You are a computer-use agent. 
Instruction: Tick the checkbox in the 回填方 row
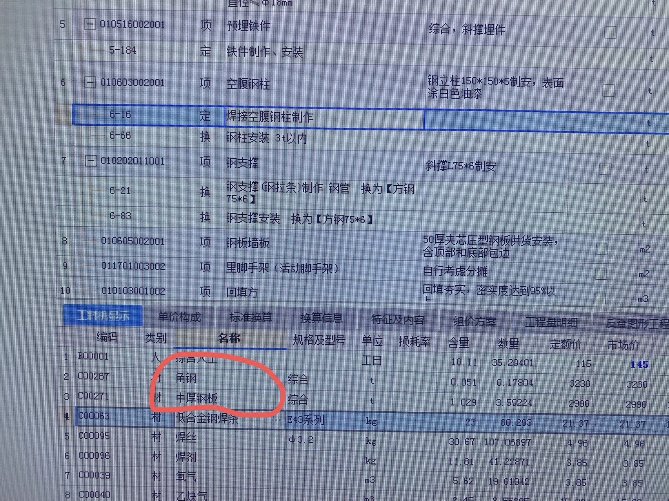(x=600, y=298)
